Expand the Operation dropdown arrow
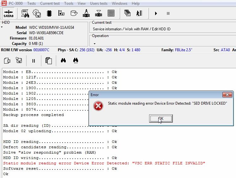This screenshot has height=178, width=236. coord(94,44)
